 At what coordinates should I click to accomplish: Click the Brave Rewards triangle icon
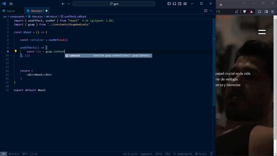[x=251, y=12]
